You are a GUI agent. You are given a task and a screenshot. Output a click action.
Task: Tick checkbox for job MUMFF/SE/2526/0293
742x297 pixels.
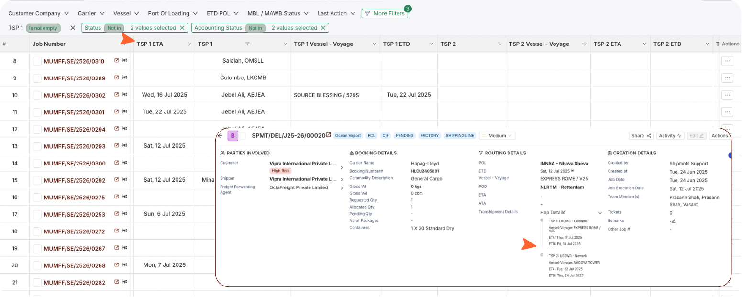[x=37, y=146]
